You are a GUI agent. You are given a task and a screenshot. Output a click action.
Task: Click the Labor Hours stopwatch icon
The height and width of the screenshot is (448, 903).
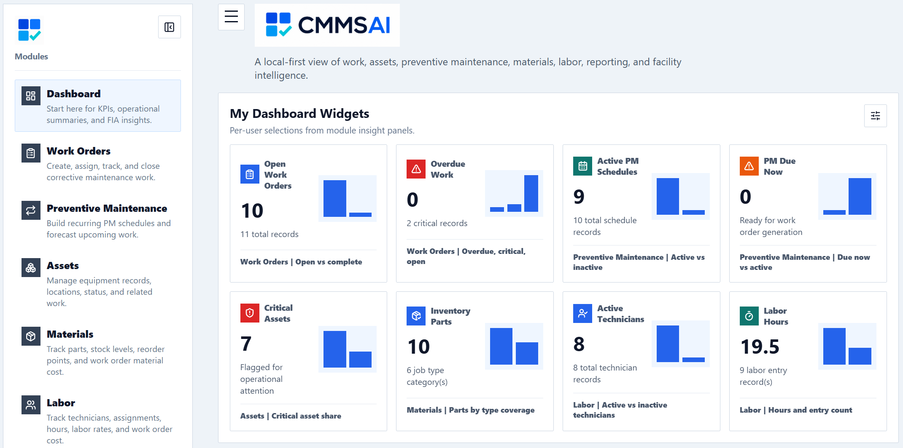(749, 316)
